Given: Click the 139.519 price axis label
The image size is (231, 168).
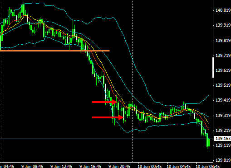Looking at the screenshot, I should [x=223, y=85].
